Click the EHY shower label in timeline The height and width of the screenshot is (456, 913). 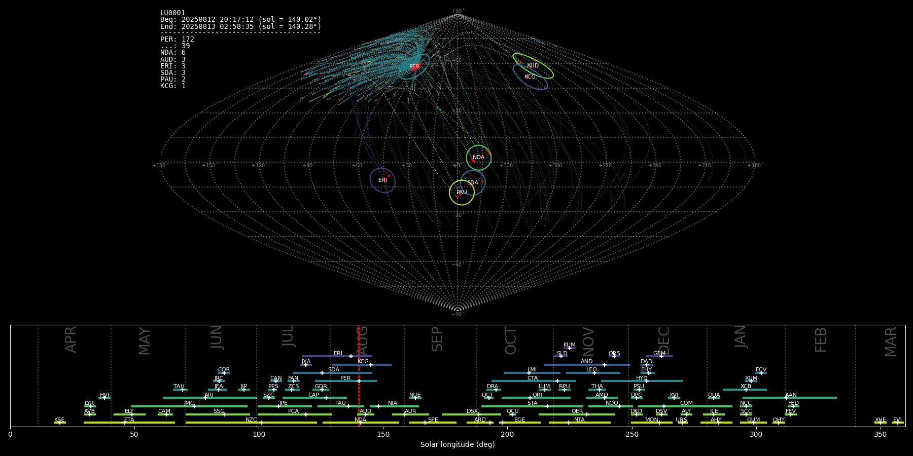647,370
